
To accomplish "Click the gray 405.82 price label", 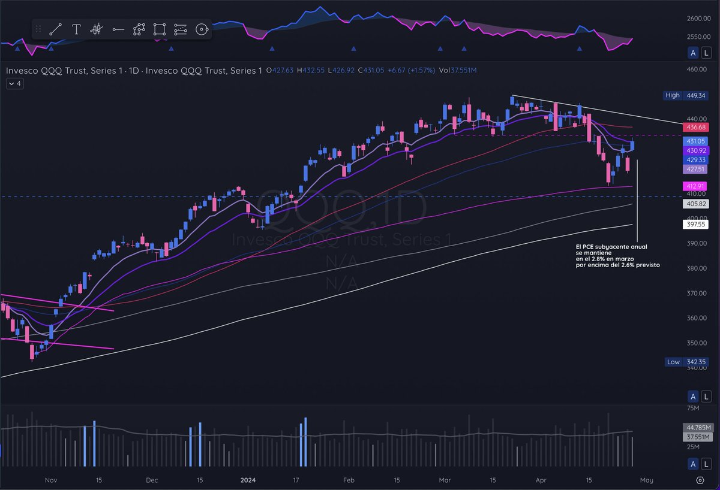I will (696, 204).
